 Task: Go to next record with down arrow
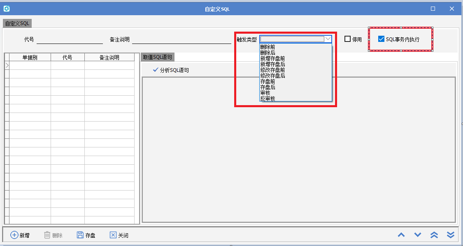pyautogui.click(x=418, y=235)
